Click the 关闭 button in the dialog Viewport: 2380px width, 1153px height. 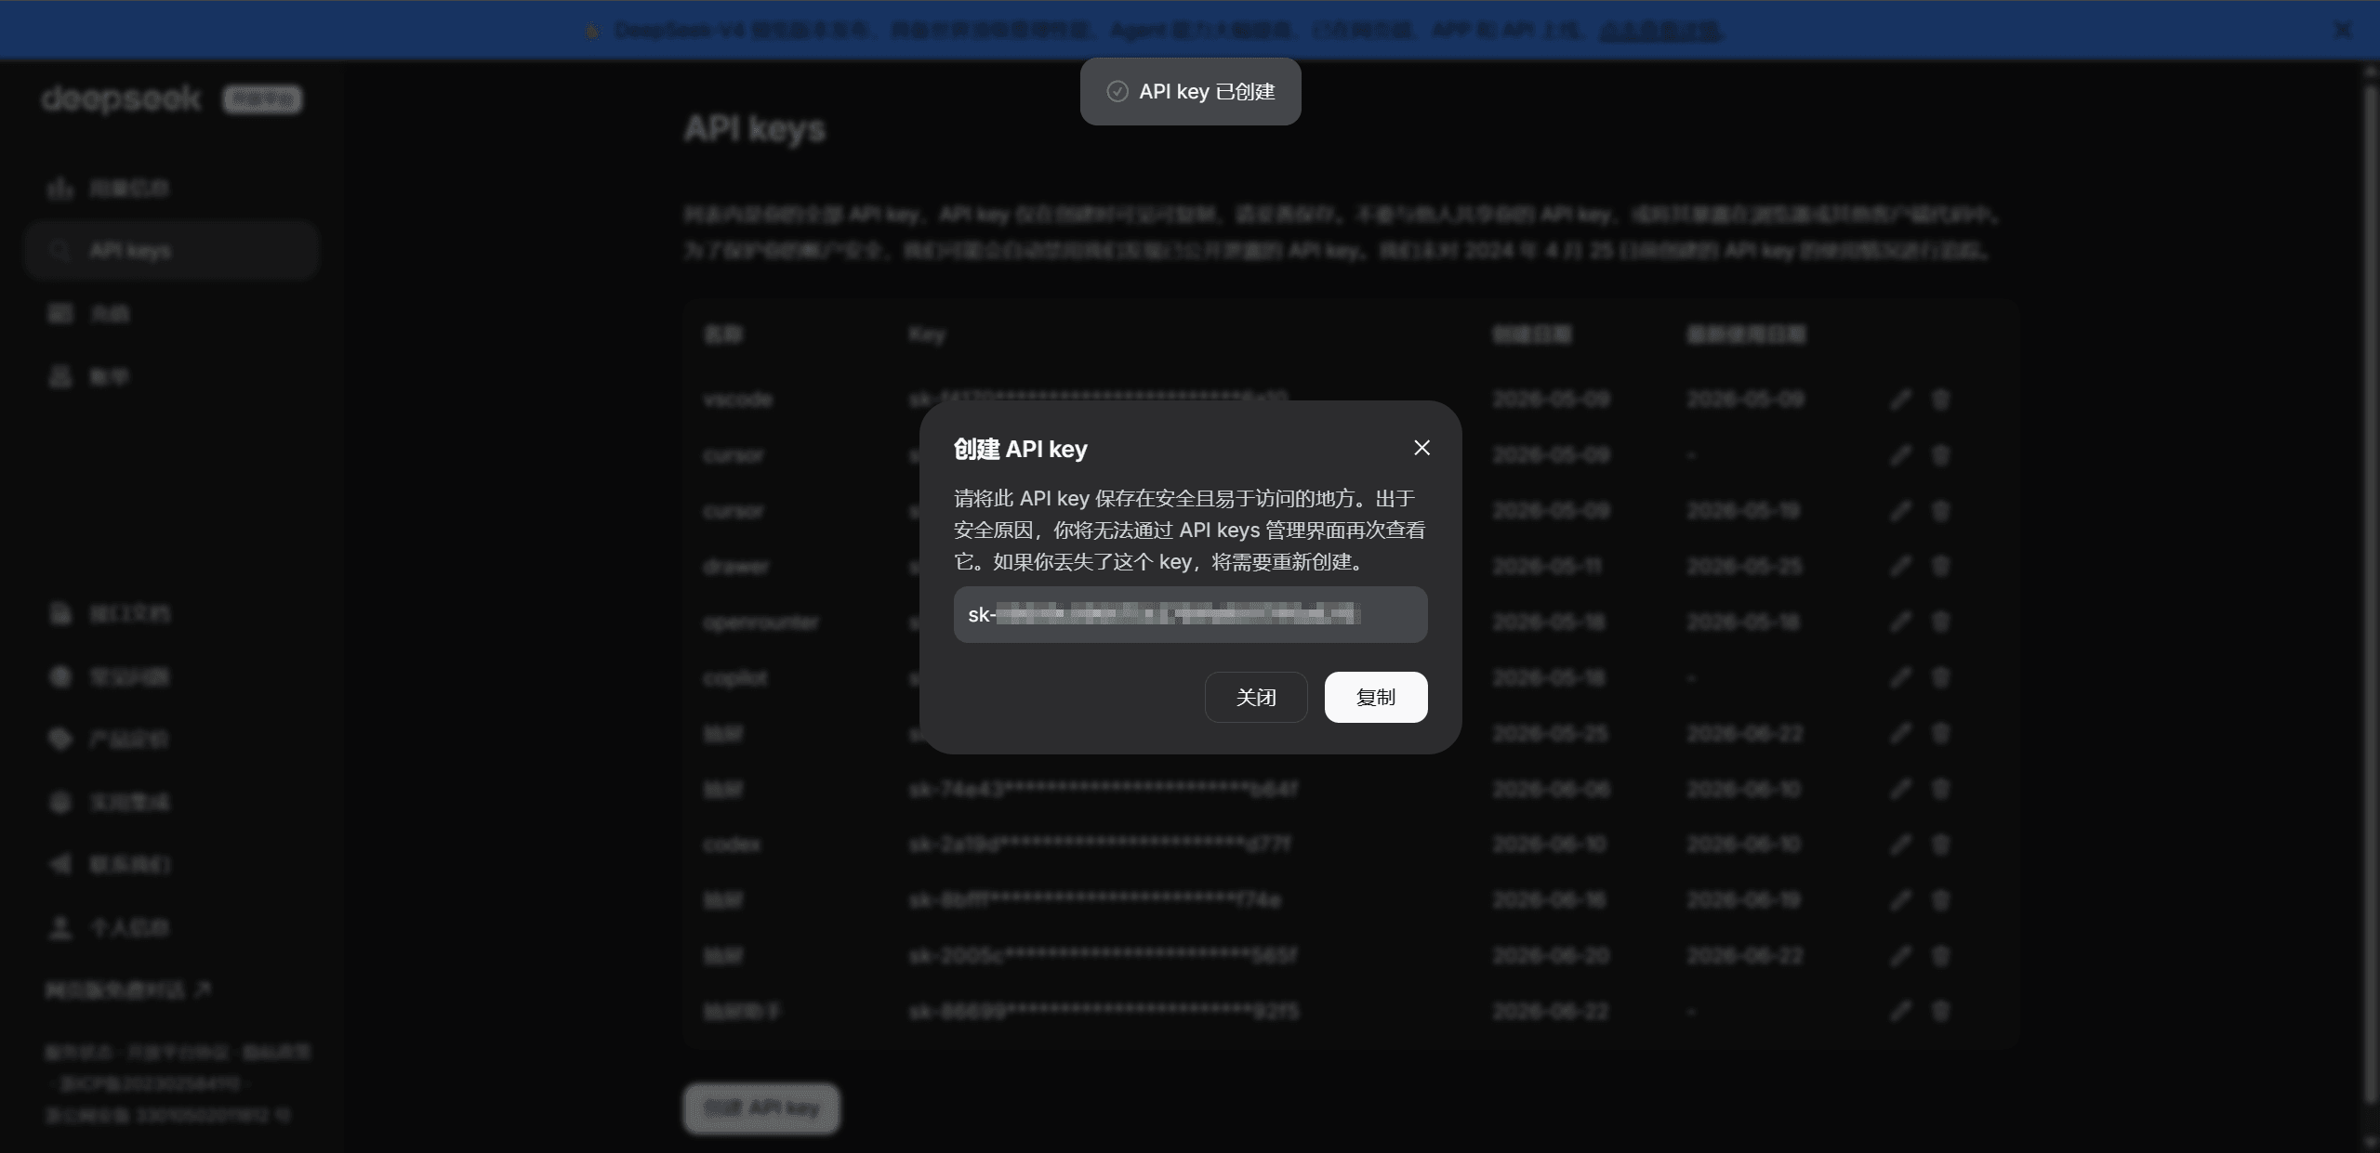[1256, 697]
